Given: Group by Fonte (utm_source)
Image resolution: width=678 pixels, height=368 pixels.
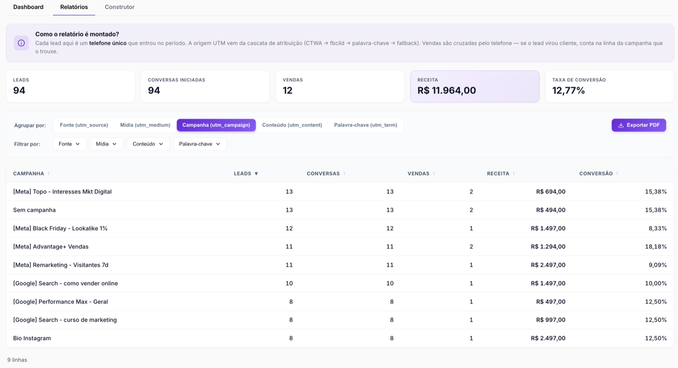Looking at the screenshot, I should click(x=84, y=125).
